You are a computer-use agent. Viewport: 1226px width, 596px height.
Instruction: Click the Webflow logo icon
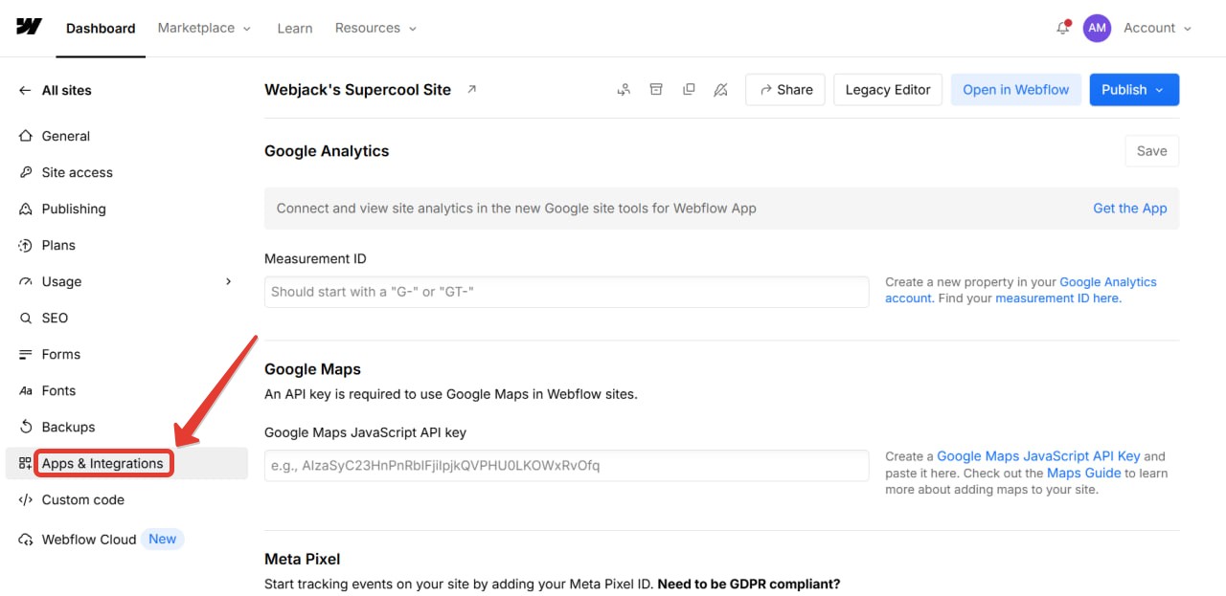click(x=29, y=27)
